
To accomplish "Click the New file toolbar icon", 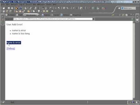I will click(4, 8).
